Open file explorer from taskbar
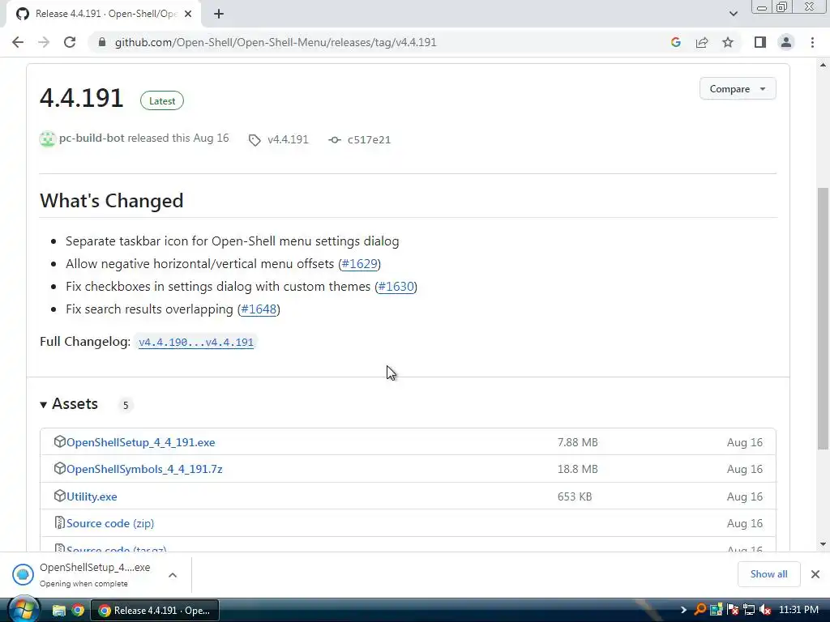 click(x=58, y=611)
